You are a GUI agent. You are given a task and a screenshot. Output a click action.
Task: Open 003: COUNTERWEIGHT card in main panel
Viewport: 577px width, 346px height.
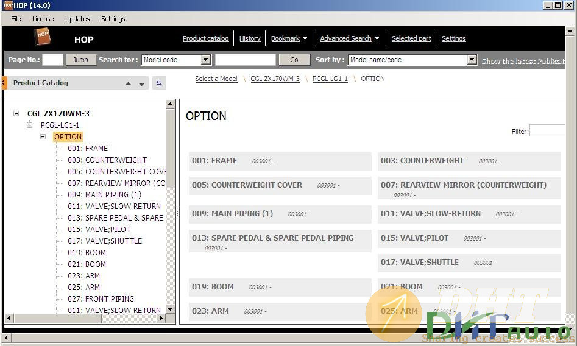pyautogui.click(x=469, y=161)
